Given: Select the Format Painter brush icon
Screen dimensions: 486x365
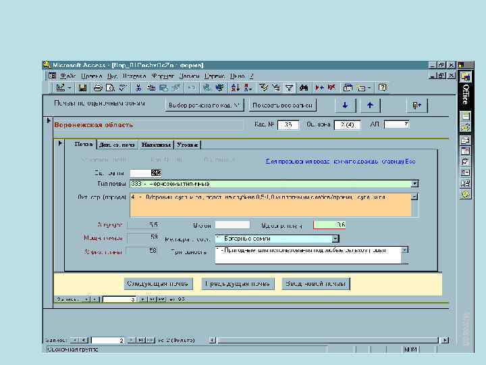Looking at the screenshot, I should (x=176, y=88).
